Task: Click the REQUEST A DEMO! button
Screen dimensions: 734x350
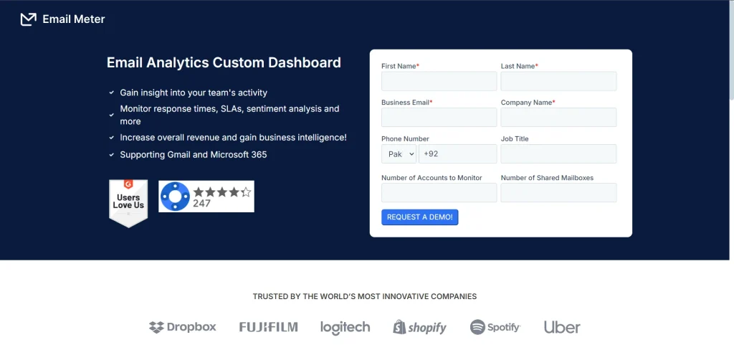Action: click(x=420, y=217)
